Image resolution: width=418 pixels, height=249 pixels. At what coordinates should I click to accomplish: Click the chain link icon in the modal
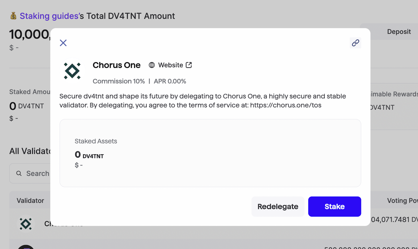[355, 43]
